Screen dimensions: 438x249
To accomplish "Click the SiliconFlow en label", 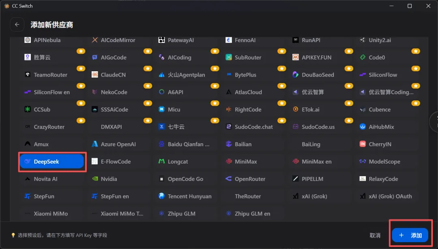I will tap(52, 92).
